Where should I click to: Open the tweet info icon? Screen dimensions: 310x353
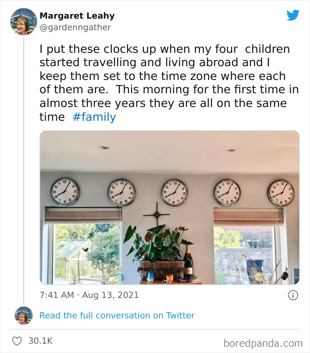click(293, 295)
